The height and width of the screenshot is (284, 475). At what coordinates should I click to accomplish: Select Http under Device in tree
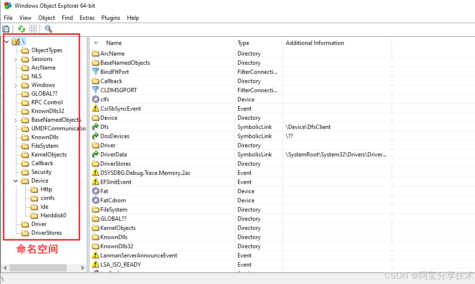coord(46,189)
